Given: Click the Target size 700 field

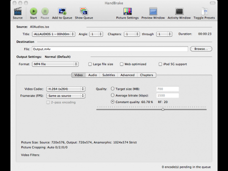Looking at the screenshot, I should 168,89.
